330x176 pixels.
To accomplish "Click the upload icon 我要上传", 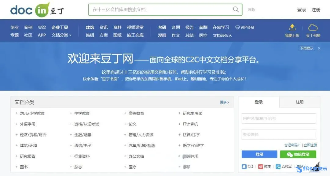I will click(x=292, y=28).
